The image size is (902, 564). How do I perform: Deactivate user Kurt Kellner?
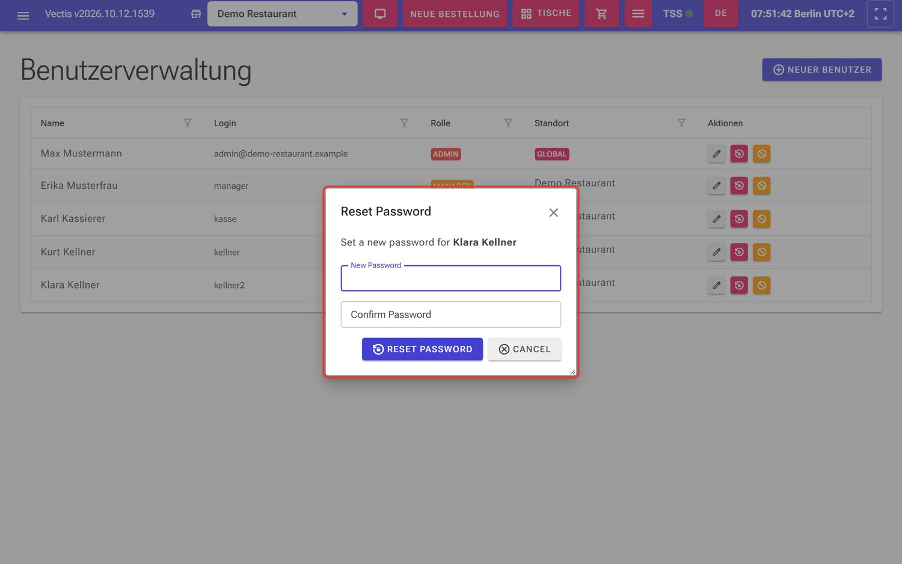[761, 252]
